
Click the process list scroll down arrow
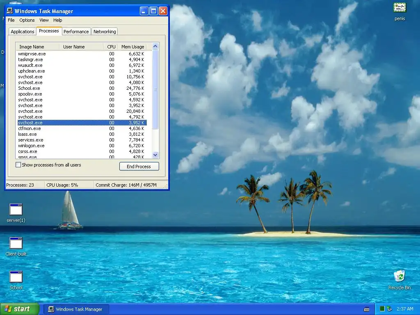coord(155,155)
